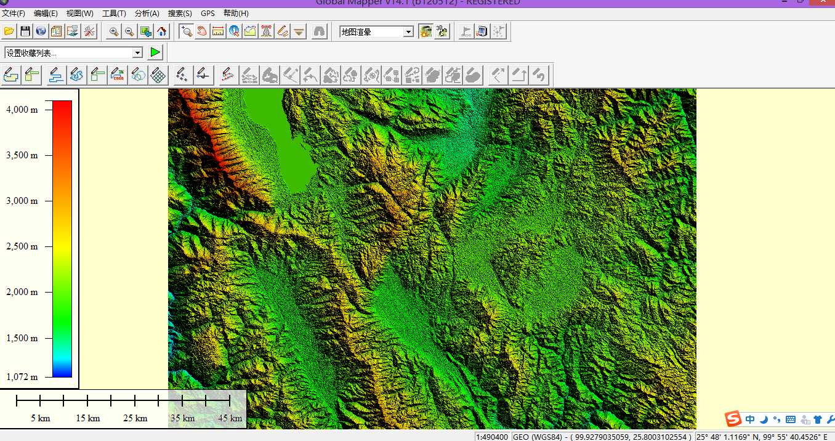Open the 分析(A) menu
Screen dimensions: 835x441
coord(147,14)
